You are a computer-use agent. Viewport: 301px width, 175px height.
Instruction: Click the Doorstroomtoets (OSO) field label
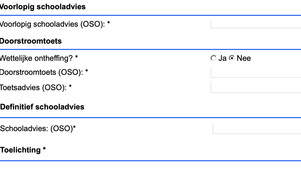(41, 72)
